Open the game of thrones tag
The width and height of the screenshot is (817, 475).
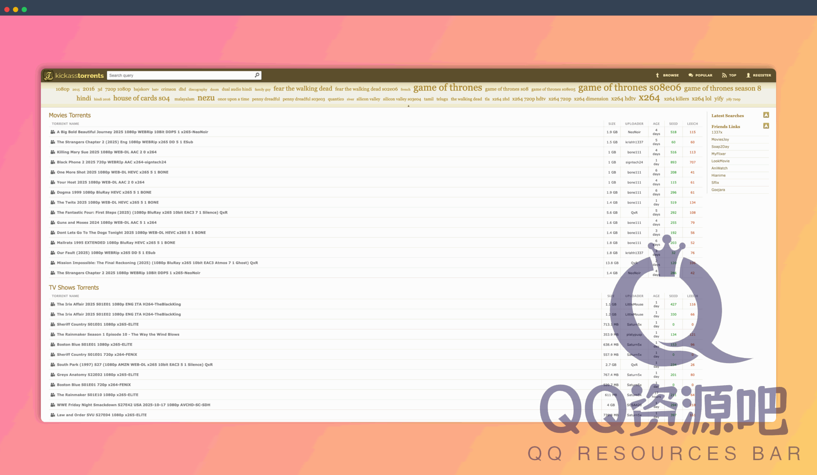click(x=447, y=88)
